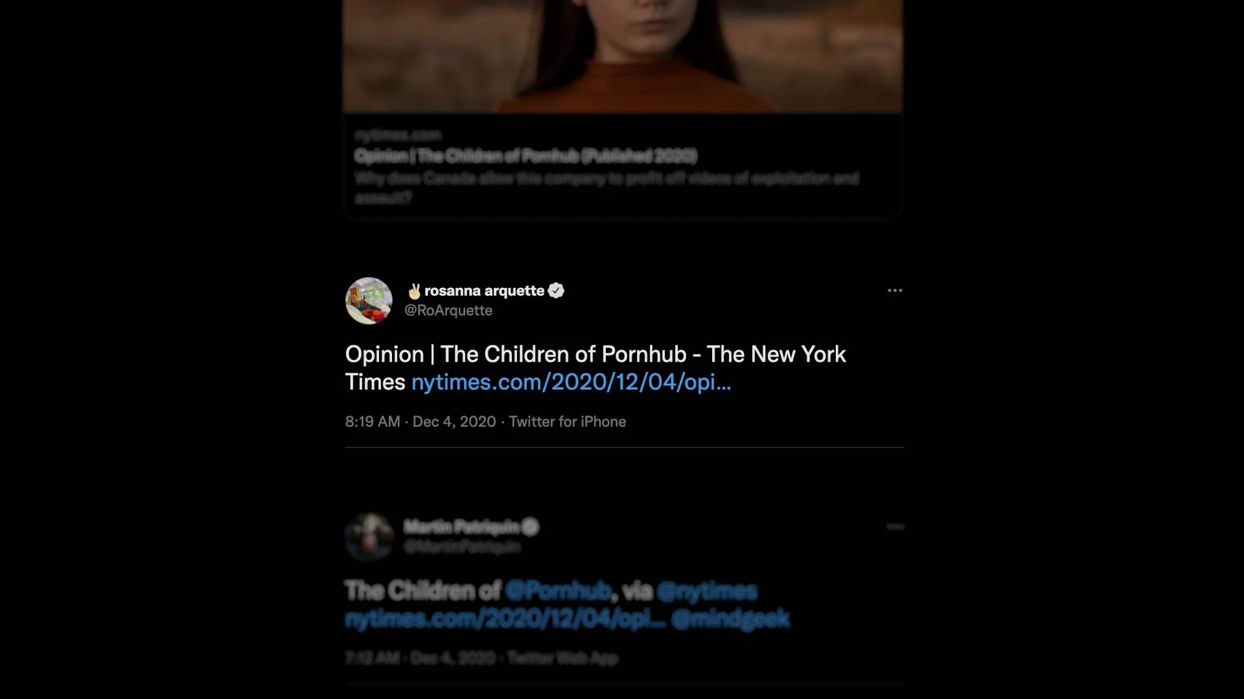The height and width of the screenshot is (699, 1244).
Task: Click the 8:19 AM · Dec 4, 2020 timestamp
Action: point(420,422)
